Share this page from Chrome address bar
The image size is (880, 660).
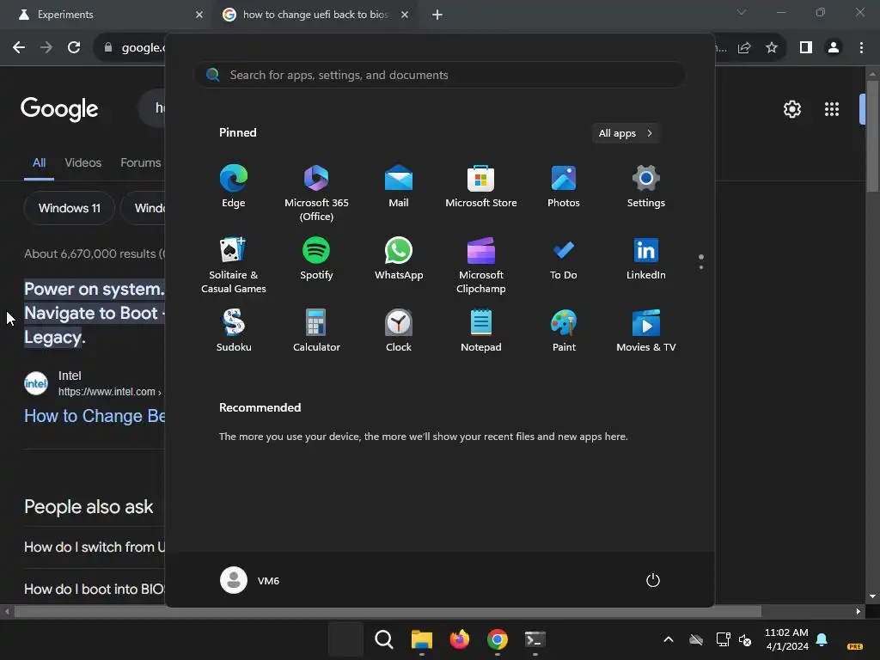pyautogui.click(x=744, y=48)
